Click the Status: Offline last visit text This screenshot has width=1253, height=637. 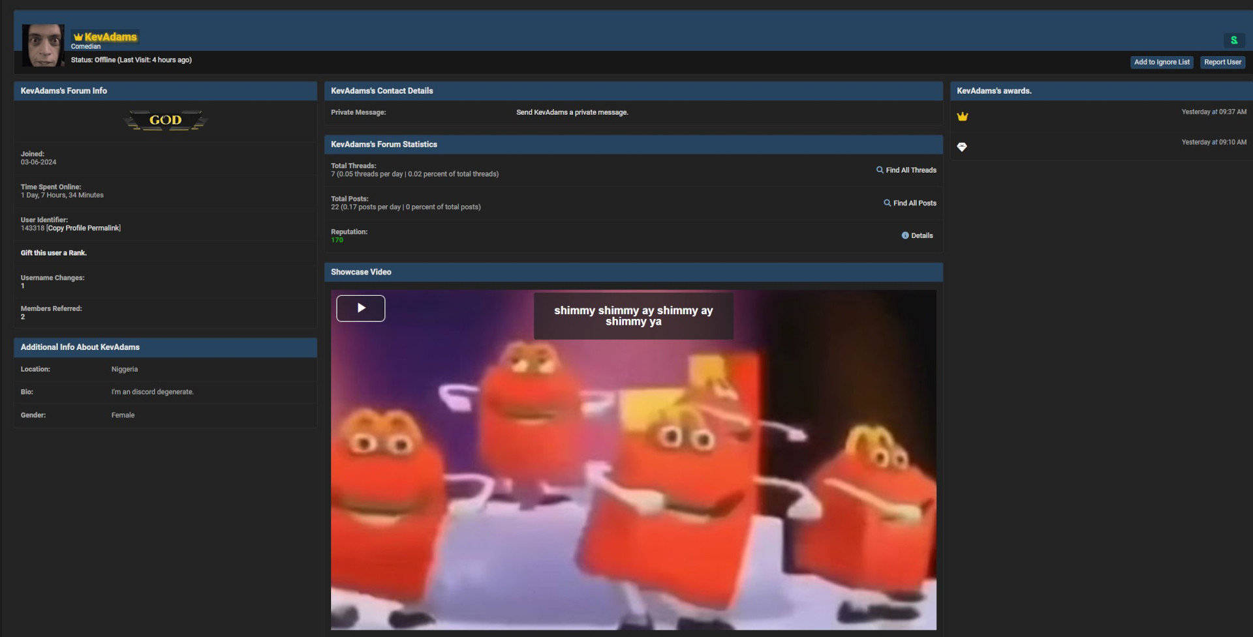[x=131, y=60]
